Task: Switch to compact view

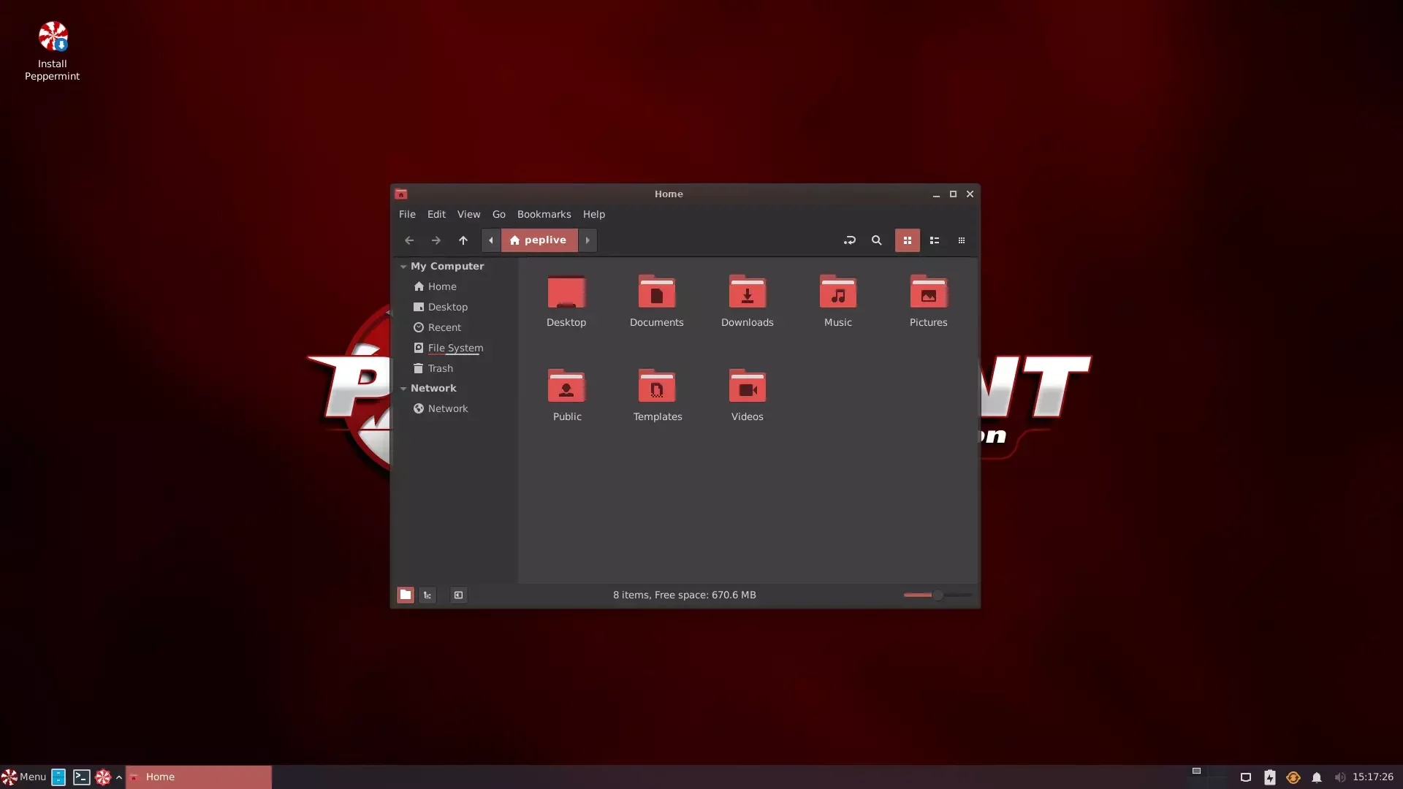Action: [x=962, y=240]
